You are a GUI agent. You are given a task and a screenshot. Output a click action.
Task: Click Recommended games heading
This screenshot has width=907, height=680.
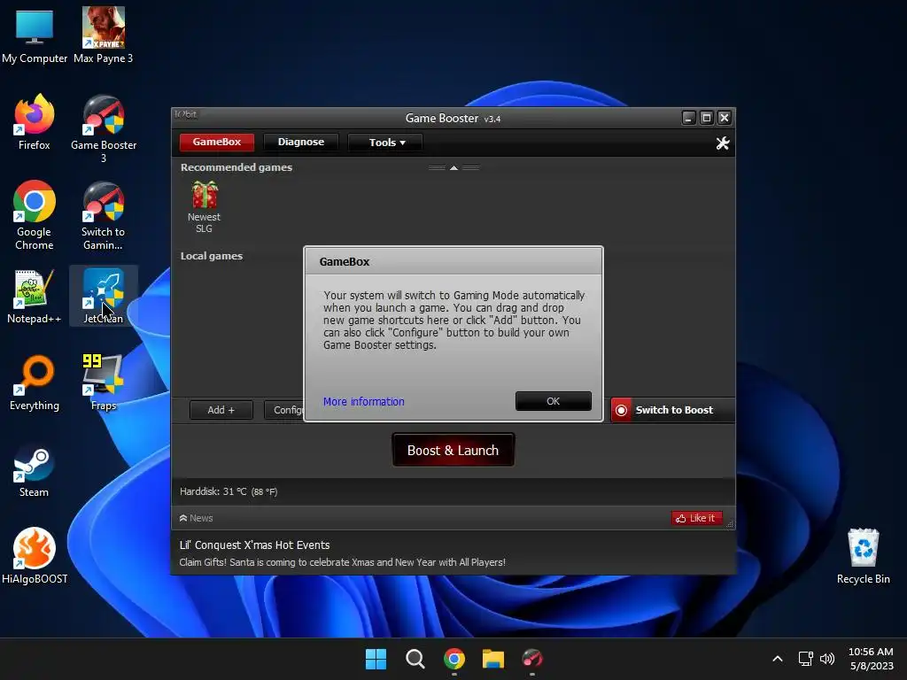click(x=236, y=167)
